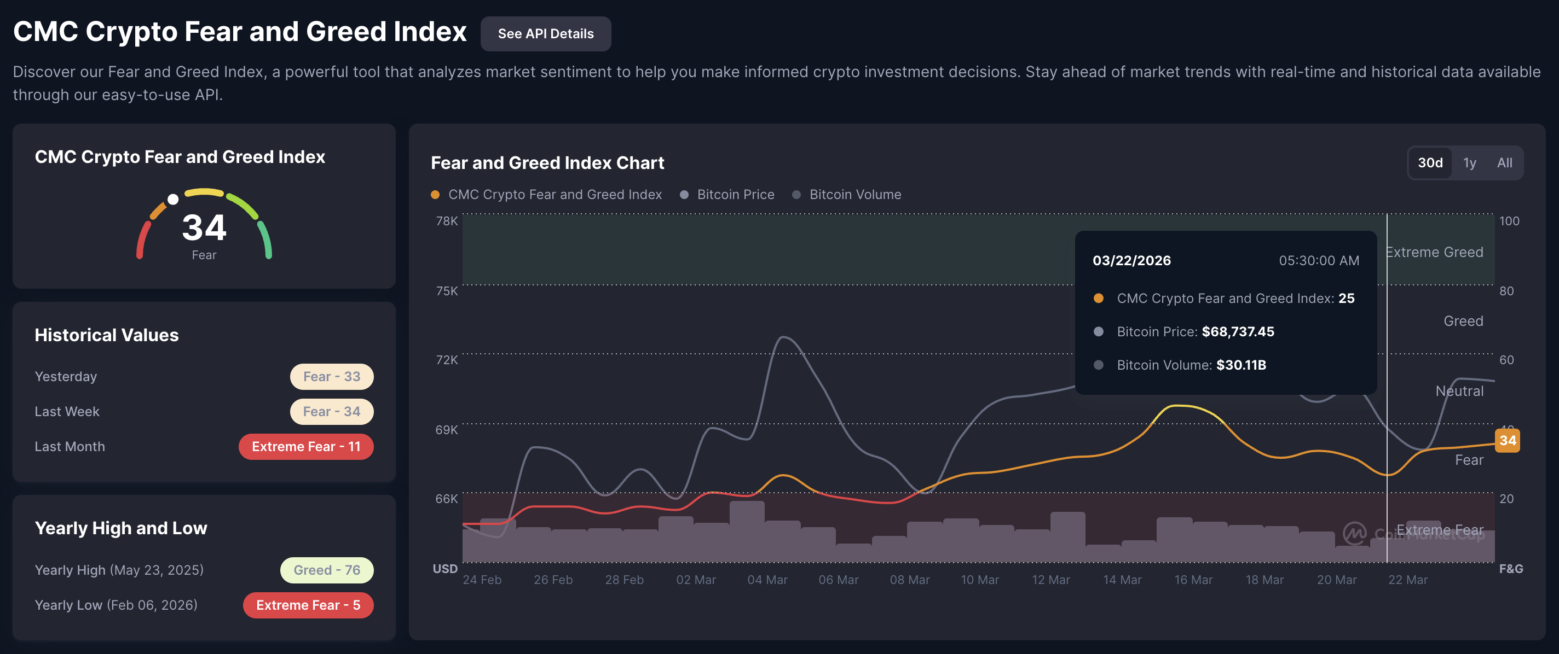Click the orange dot in the tooltip

pyautogui.click(x=1099, y=298)
